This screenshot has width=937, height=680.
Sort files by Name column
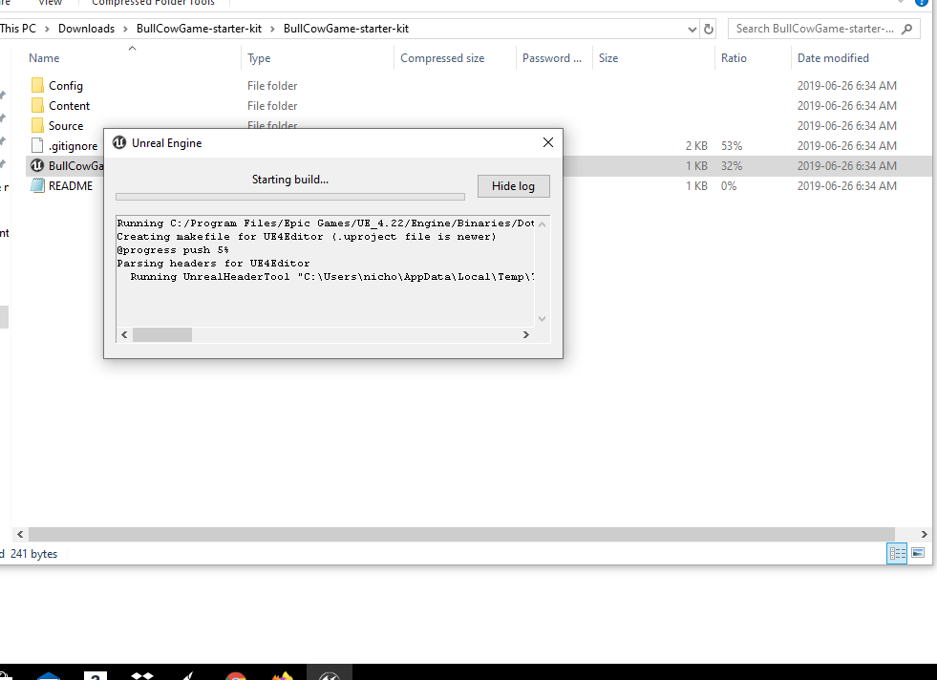44,58
